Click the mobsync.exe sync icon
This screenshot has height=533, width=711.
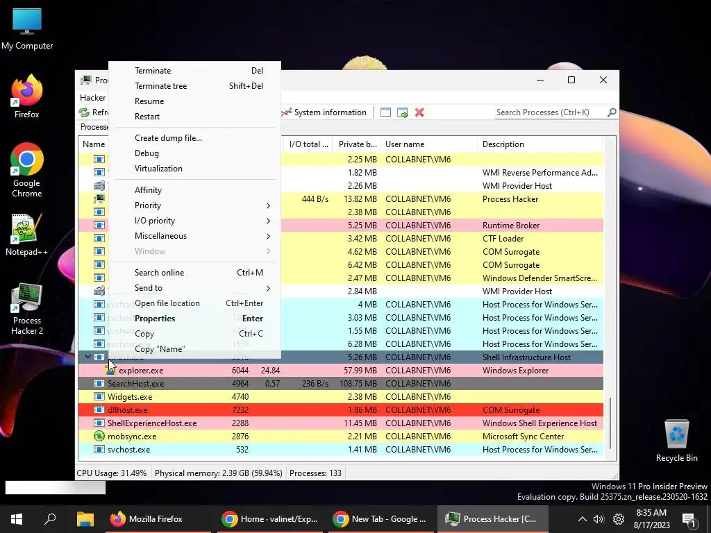point(99,436)
